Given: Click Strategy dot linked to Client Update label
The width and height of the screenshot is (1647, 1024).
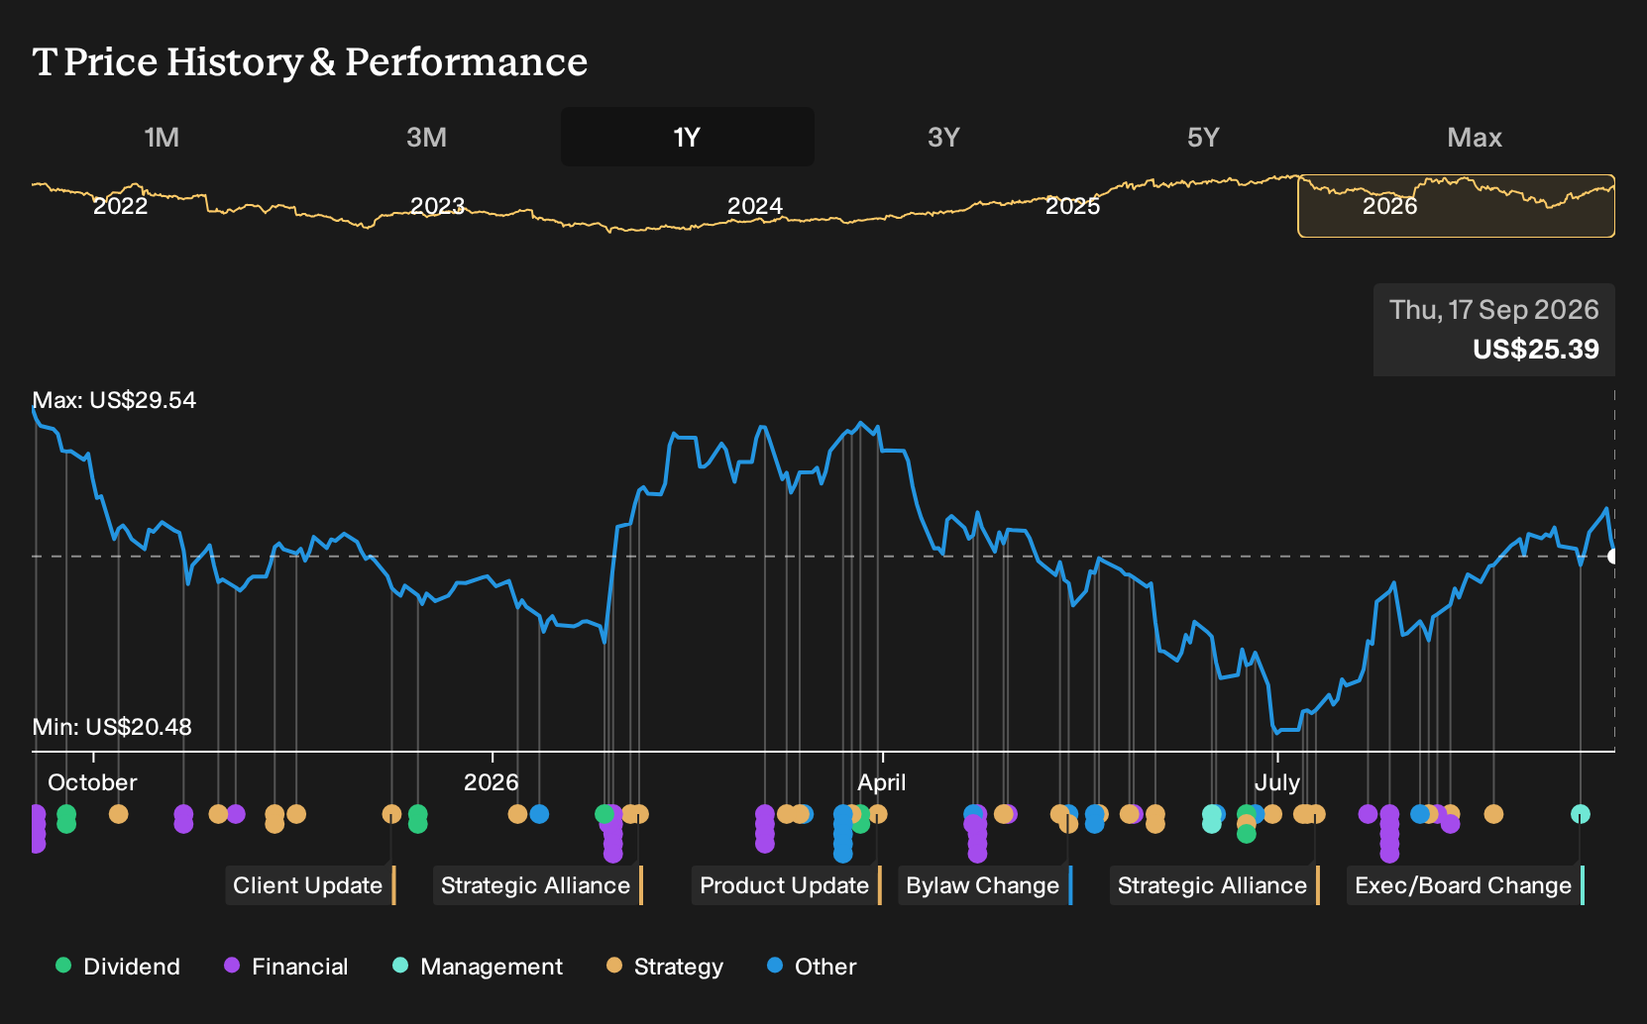Looking at the screenshot, I should 391,814.
